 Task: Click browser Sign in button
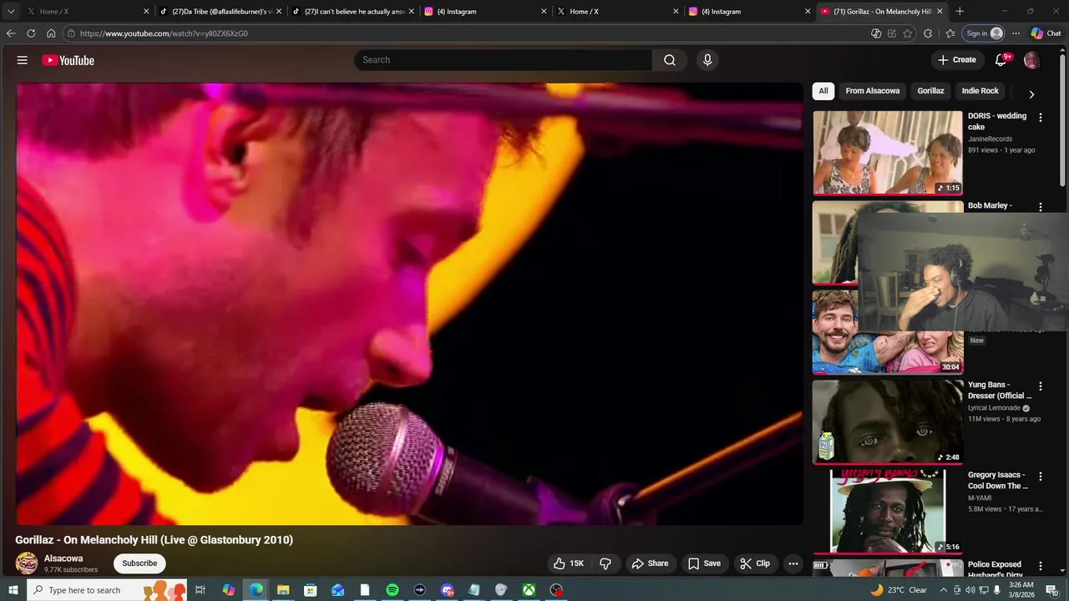[984, 33]
